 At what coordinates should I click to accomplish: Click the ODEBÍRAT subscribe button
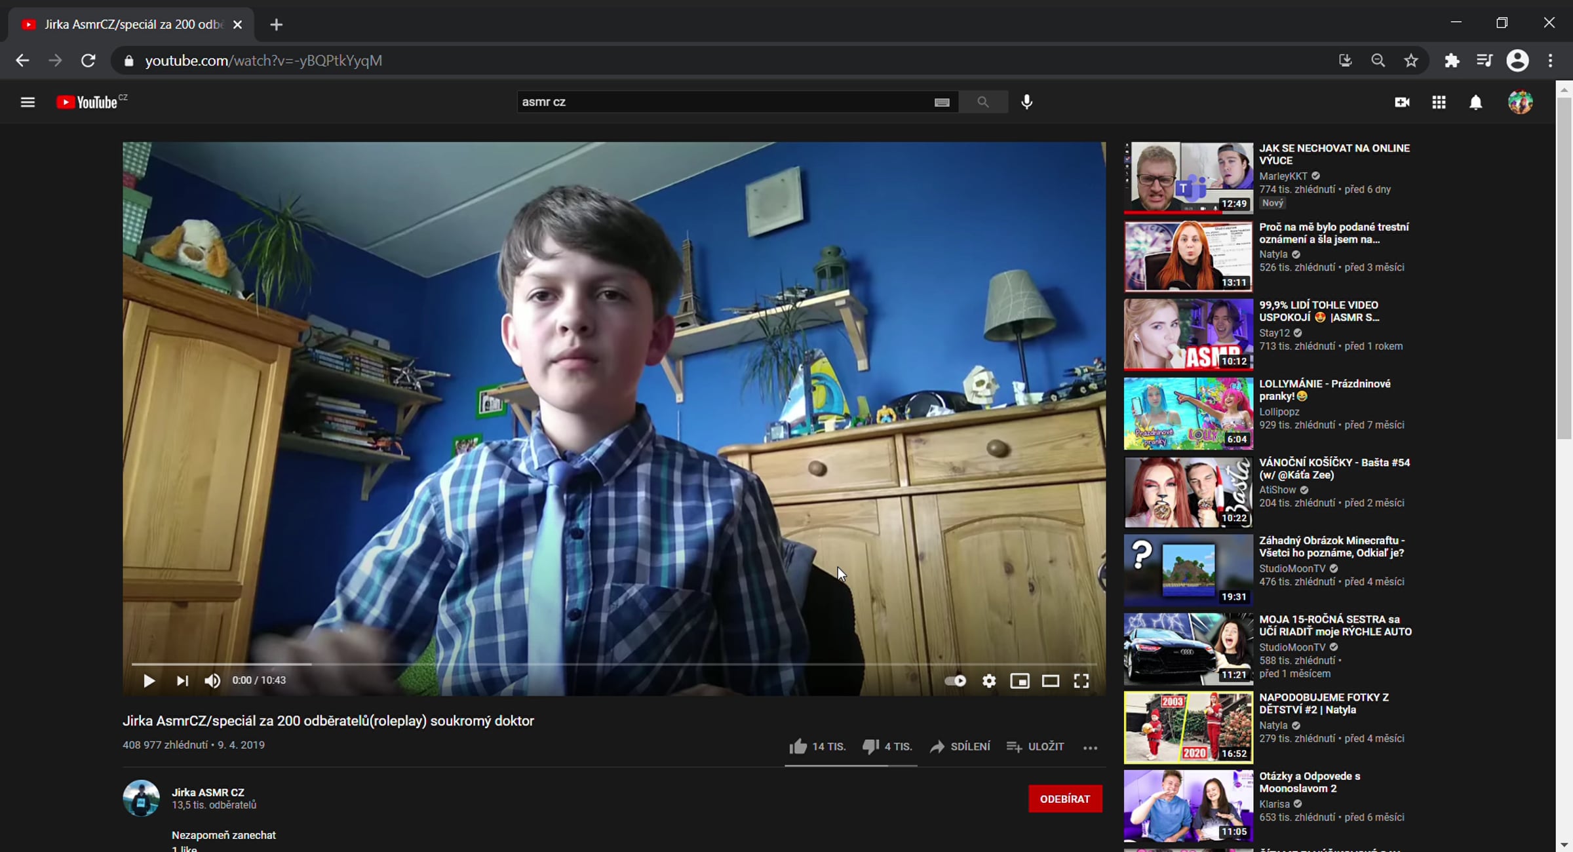point(1064,799)
